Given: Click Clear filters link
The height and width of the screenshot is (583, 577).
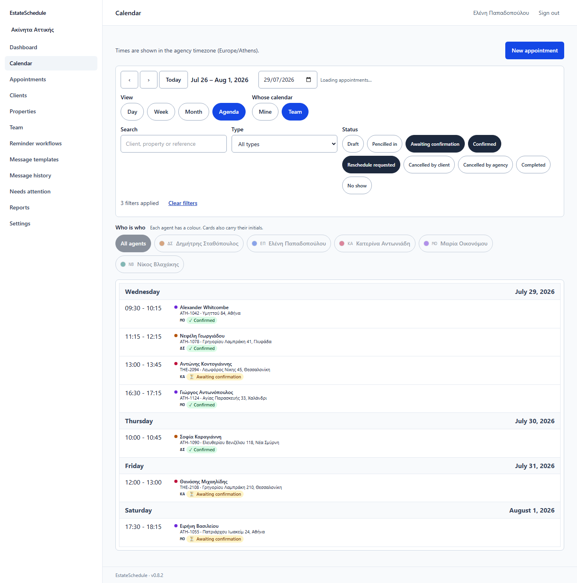Looking at the screenshot, I should (183, 203).
